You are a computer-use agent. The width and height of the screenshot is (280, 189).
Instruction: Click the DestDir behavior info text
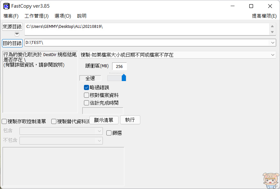(x=40, y=60)
